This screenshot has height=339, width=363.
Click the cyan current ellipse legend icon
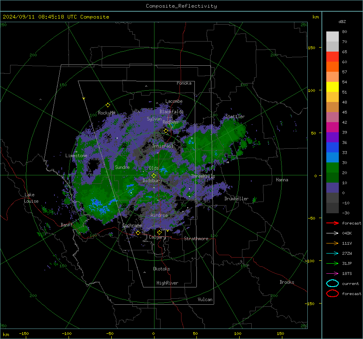(332, 283)
